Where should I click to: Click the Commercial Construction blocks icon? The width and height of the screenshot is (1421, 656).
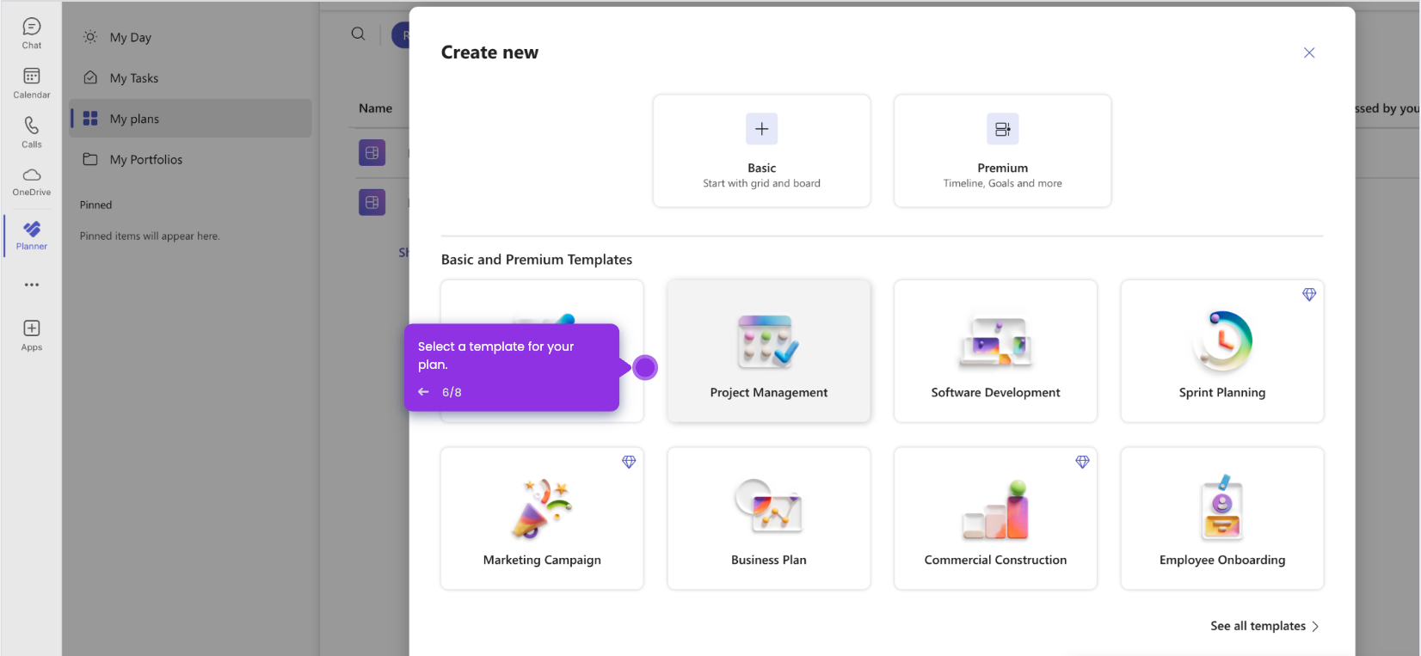pyautogui.click(x=995, y=510)
